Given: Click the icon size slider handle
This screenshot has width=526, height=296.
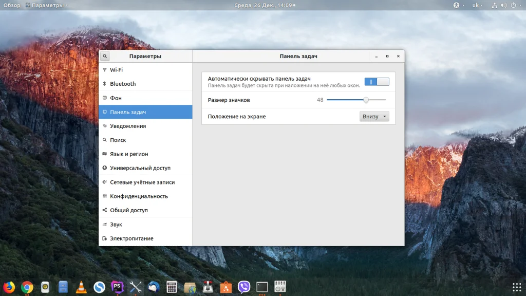Looking at the screenshot, I should click(366, 100).
